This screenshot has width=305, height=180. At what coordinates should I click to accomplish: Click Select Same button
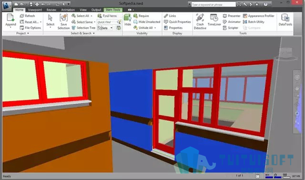click(82, 22)
